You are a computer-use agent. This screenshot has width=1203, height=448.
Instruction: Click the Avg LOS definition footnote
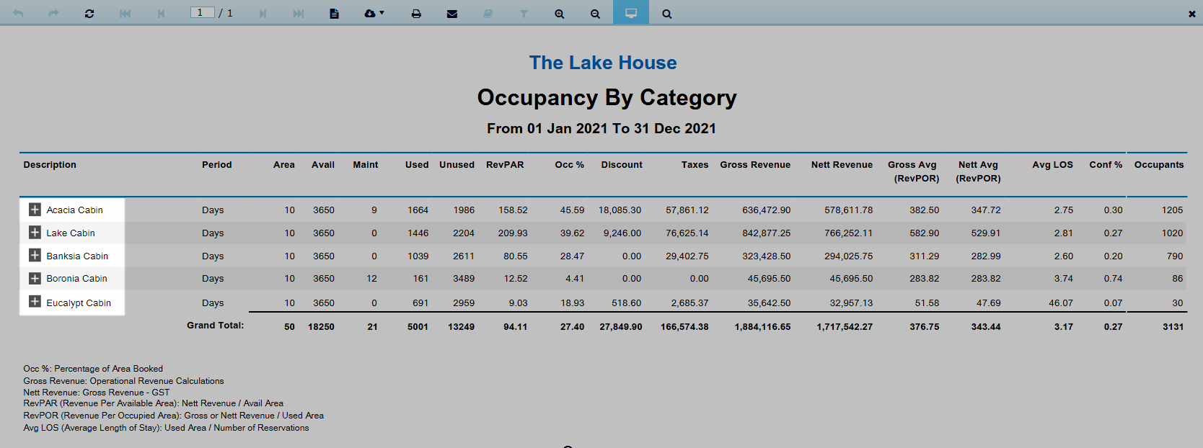tap(166, 428)
